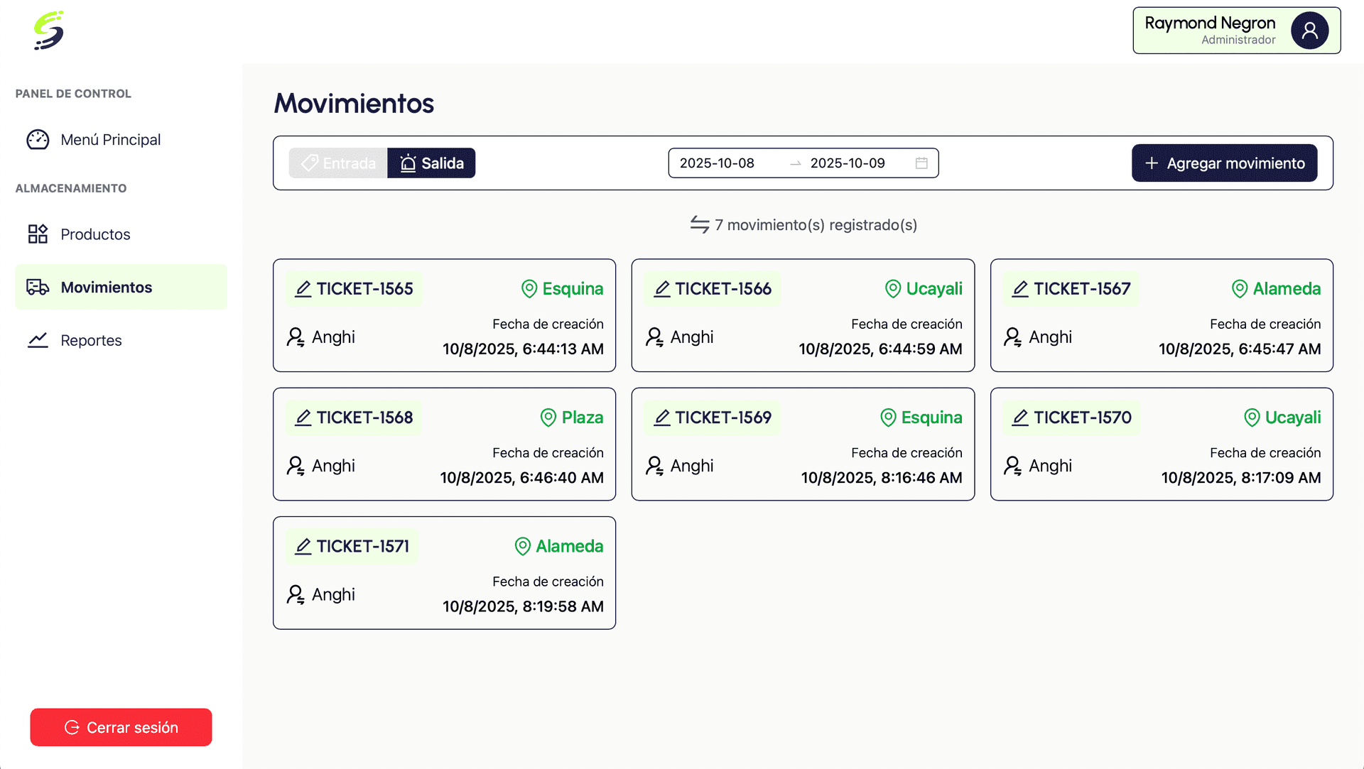Image resolution: width=1364 pixels, height=769 pixels.
Task: Click the location pin icon beside Plaza
Action: pos(548,418)
